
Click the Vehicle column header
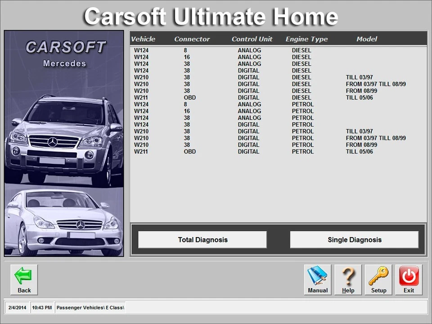tap(143, 39)
